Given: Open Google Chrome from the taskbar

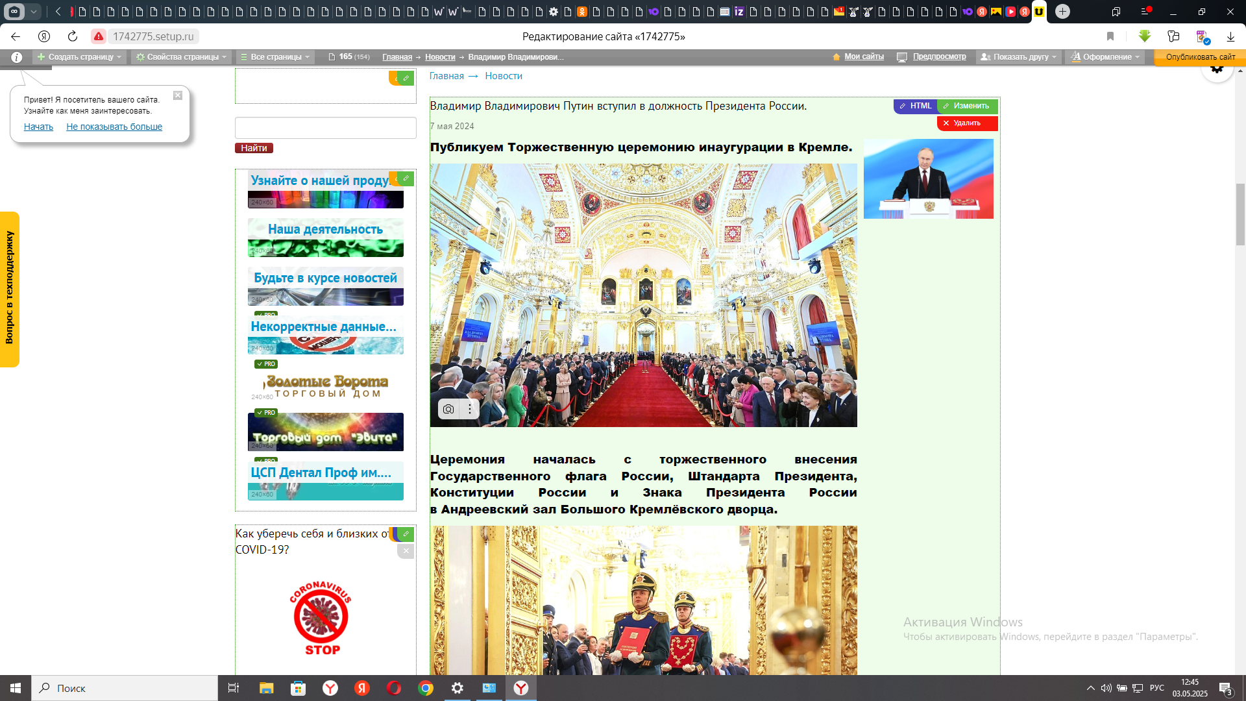Looking at the screenshot, I should [426, 688].
